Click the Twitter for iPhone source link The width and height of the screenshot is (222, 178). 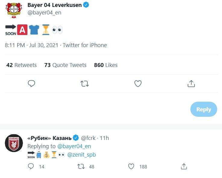click(85, 45)
